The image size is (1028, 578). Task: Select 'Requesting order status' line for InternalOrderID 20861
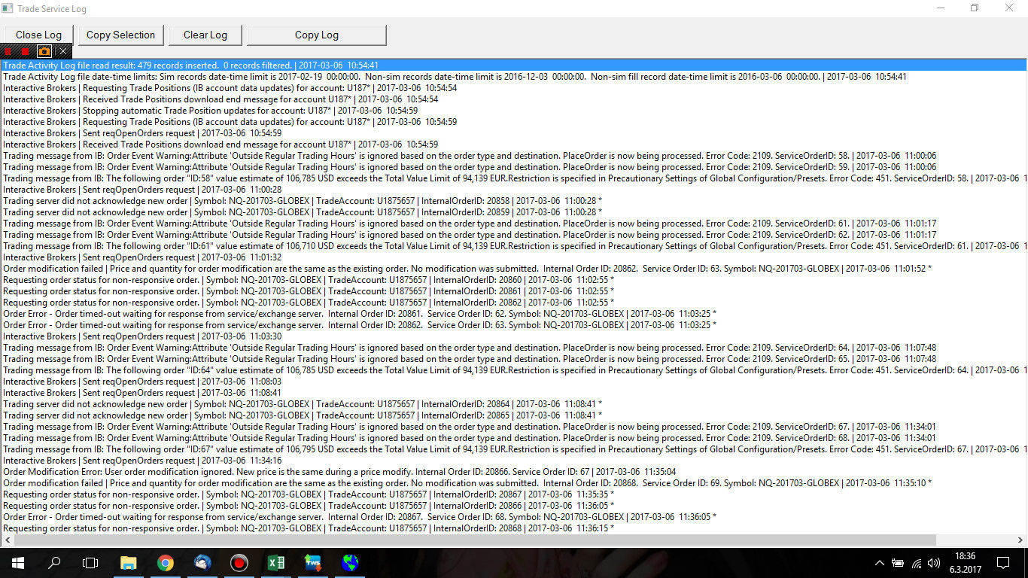point(514,291)
